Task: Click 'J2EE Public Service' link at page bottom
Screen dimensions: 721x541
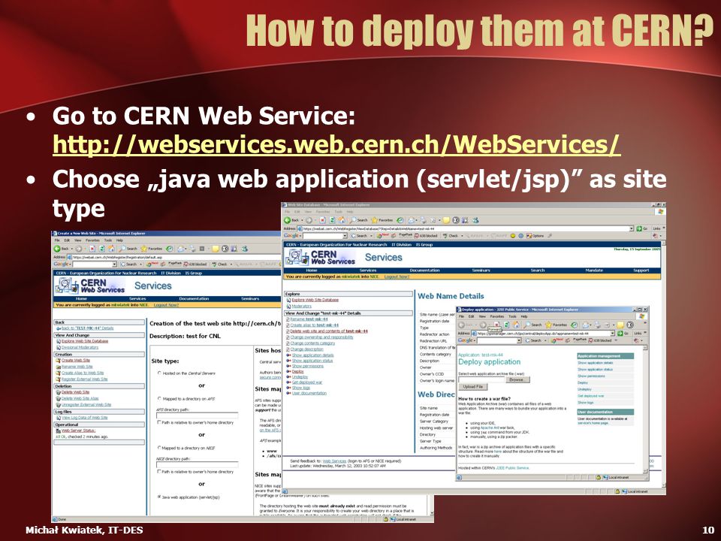Action: [512, 468]
